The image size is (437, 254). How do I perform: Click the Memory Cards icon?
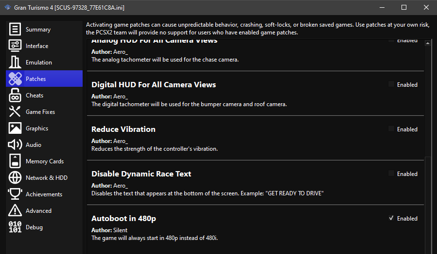[x=15, y=161]
